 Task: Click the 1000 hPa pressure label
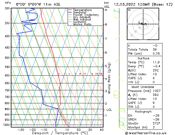tap(7, 125)
